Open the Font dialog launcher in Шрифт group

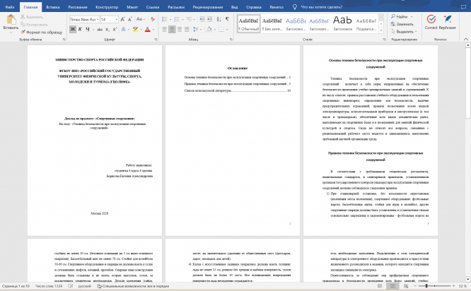point(156,40)
